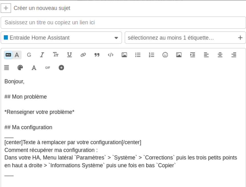Image resolution: width=246 pixels, height=187 pixels.
Task: Click the topic title input field
Action: [123, 23]
